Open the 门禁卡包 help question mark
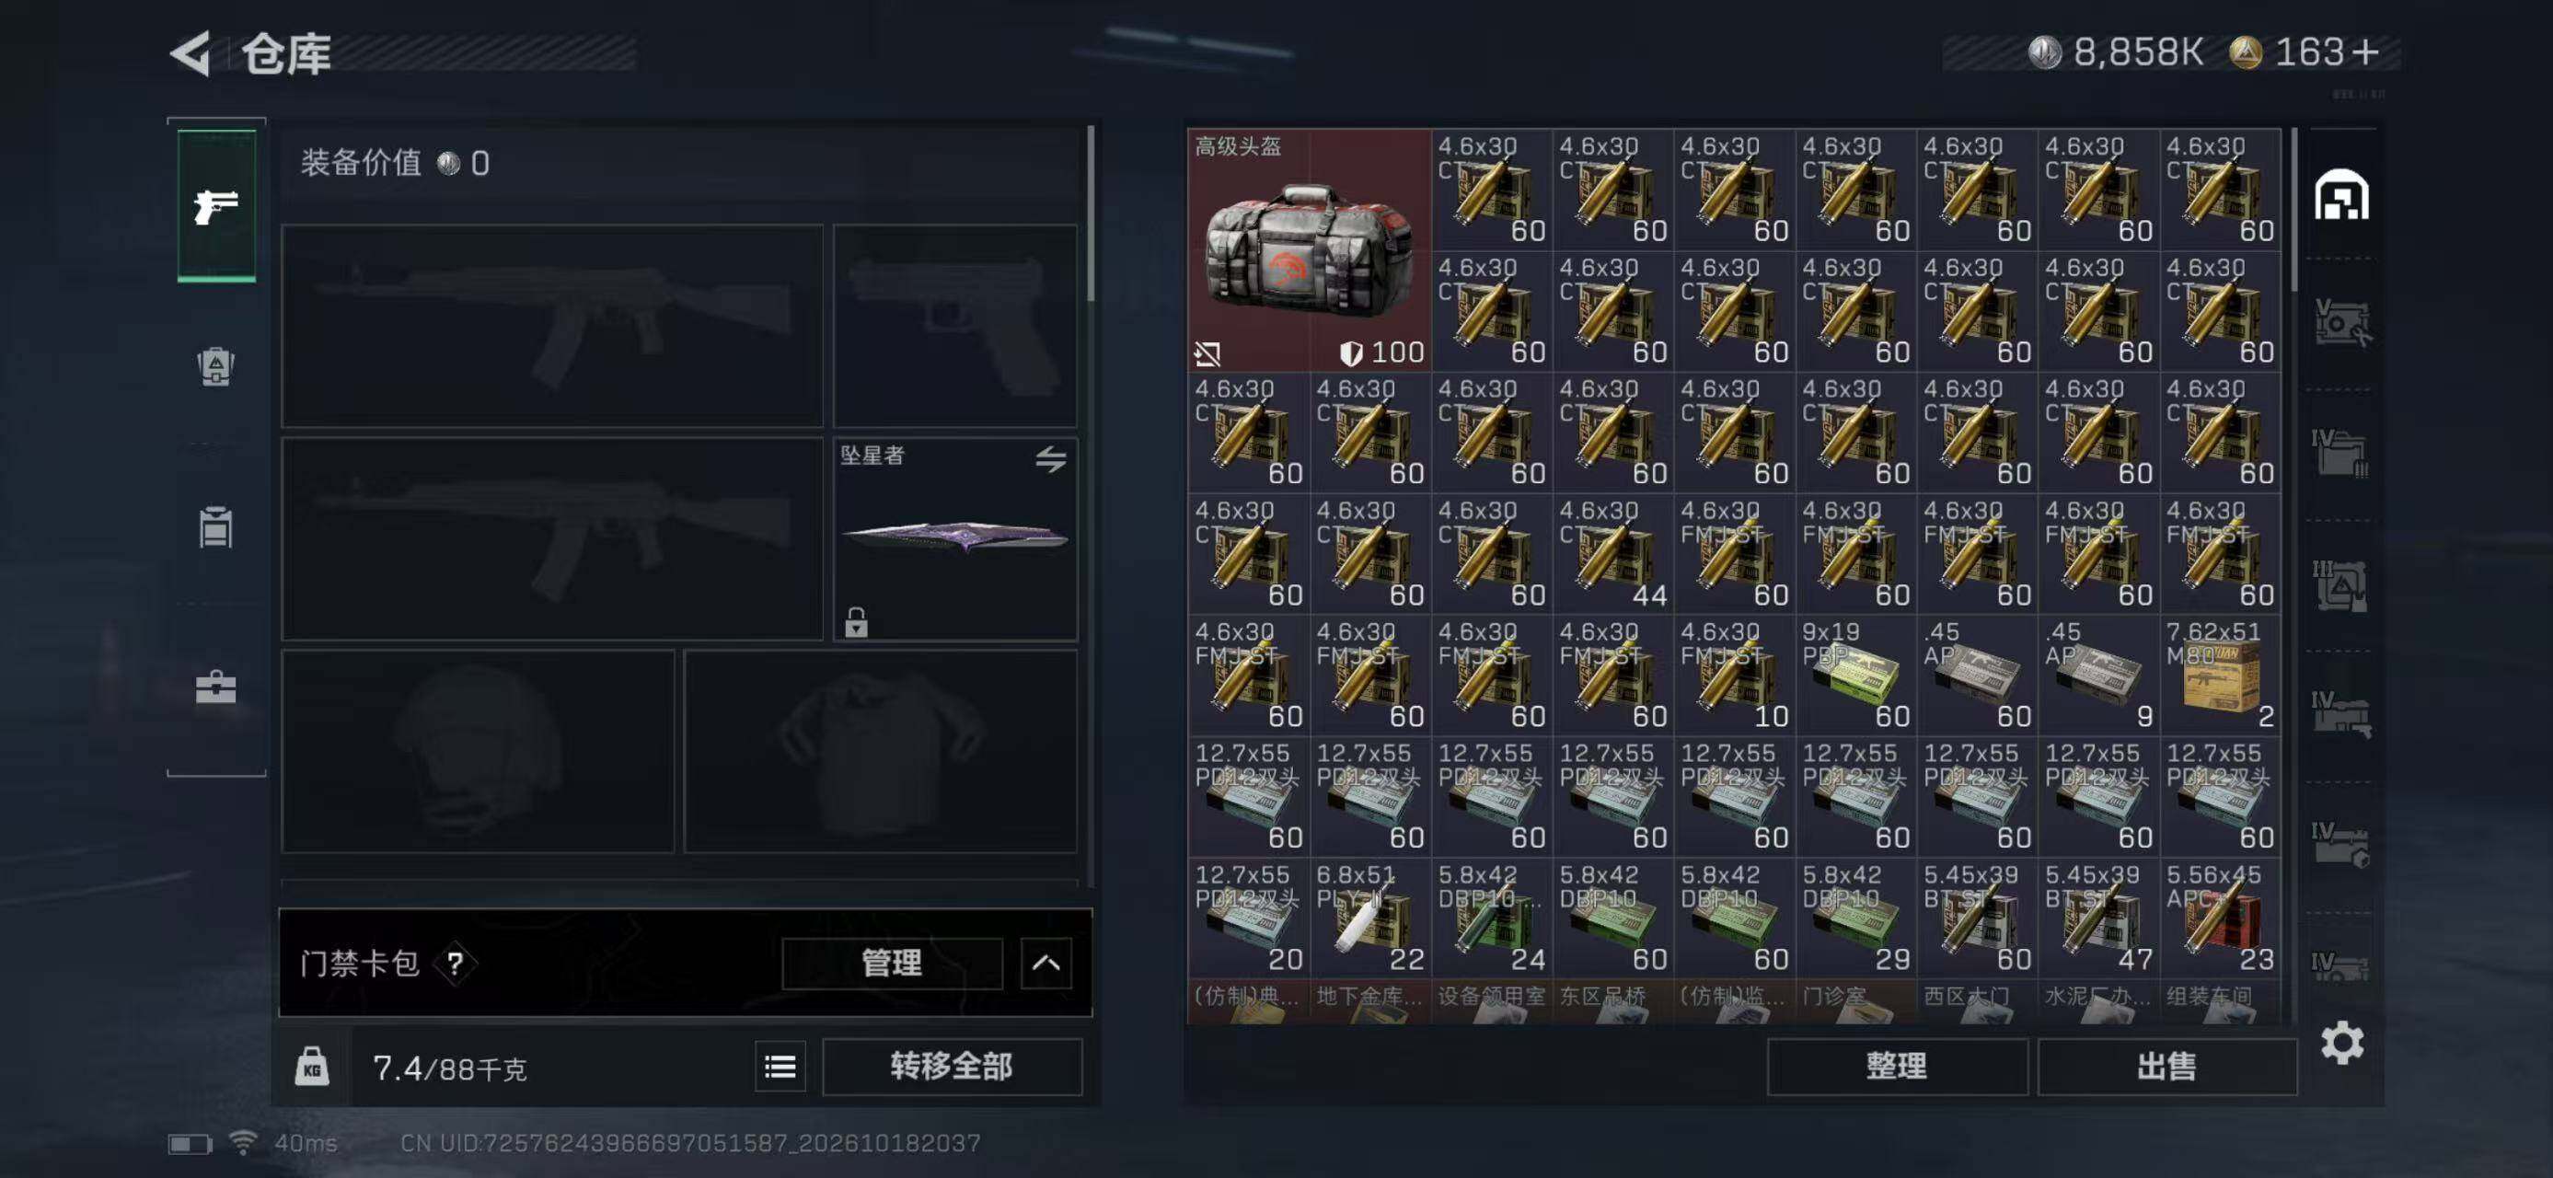 coord(455,963)
